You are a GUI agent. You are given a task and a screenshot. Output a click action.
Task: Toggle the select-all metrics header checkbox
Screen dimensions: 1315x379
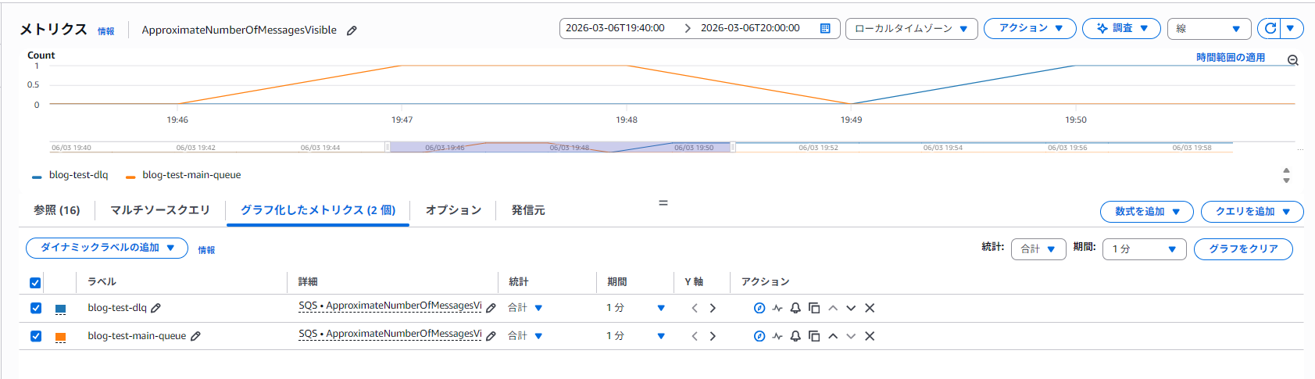[35, 283]
